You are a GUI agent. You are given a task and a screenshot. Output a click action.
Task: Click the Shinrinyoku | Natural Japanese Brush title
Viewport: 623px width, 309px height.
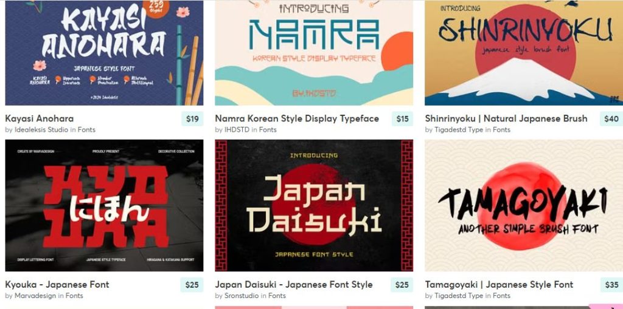[x=506, y=118]
